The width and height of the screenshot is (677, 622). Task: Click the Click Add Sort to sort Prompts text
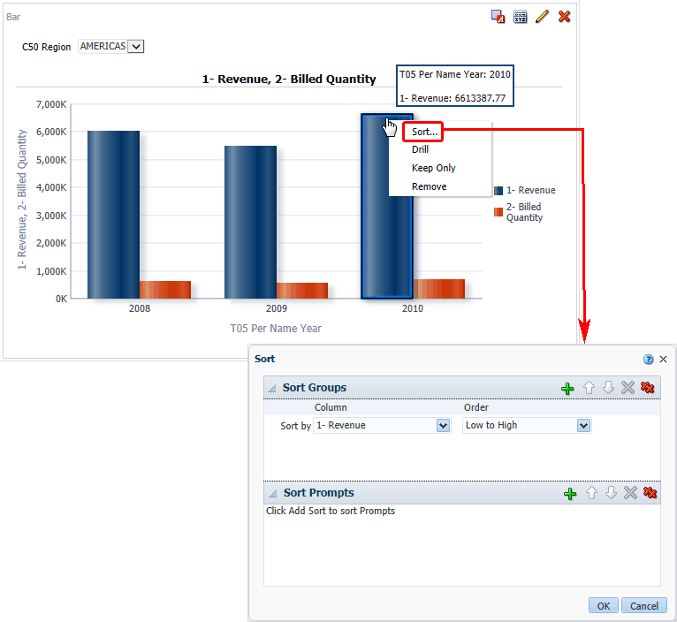pyautogui.click(x=331, y=511)
